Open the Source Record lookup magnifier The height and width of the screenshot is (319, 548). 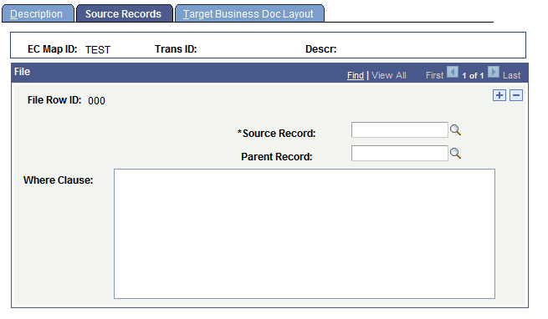click(x=455, y=130)
